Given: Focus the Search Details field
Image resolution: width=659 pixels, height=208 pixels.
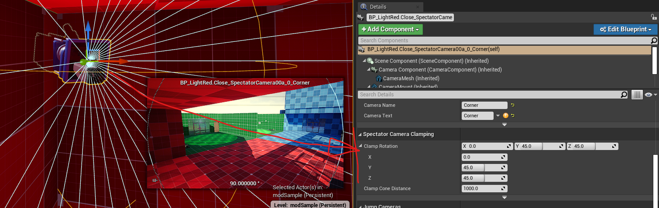Looking at the screenshot, I should coord(490,95).
